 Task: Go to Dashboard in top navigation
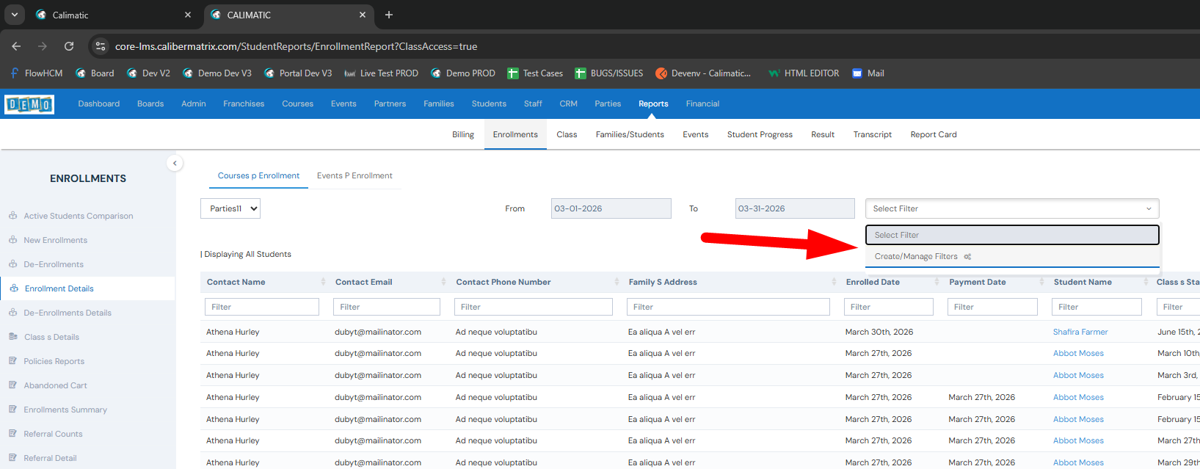(99, 103)
